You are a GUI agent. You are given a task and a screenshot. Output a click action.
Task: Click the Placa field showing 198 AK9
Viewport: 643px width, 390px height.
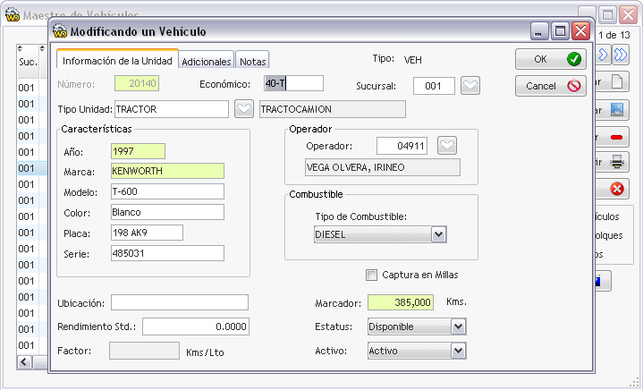click(x=147, y=233)
